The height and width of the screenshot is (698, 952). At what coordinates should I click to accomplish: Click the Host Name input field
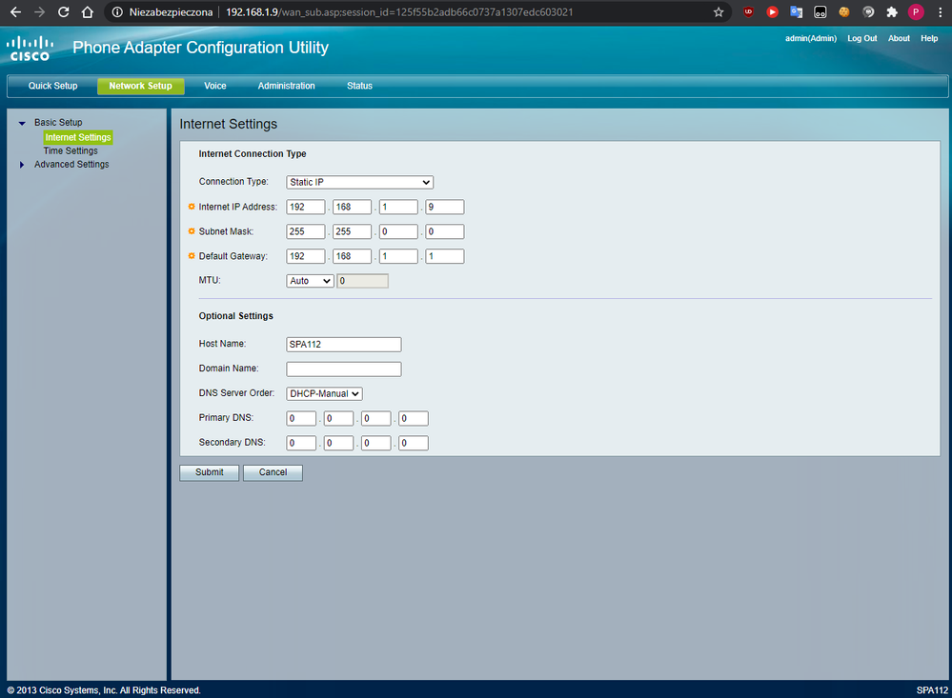click(343, 345)
